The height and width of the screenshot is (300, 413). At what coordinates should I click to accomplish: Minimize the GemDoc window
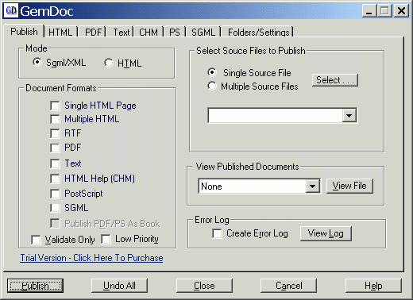[x=369, y=11]
